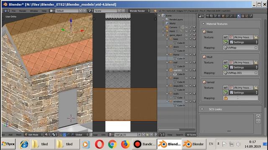Viewport: 268px width, 150px height.
Task: Toggle selectability of Camera object
Action: click(190, 27)
